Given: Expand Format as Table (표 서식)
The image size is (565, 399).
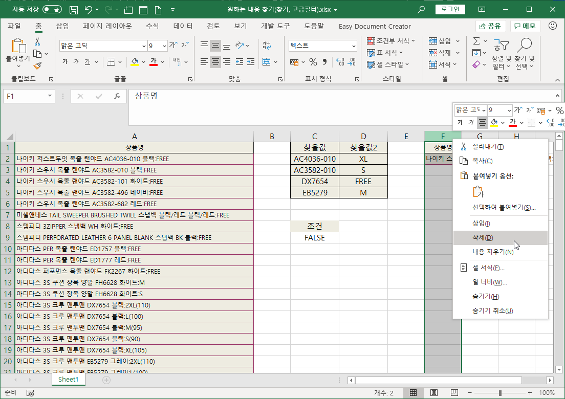Looking at the screenshot, I should (x=385, y=53).
